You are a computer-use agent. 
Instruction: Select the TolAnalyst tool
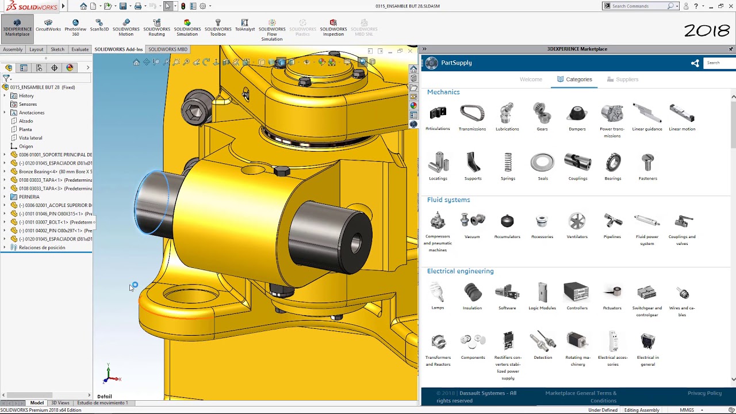tap(244, 25)
